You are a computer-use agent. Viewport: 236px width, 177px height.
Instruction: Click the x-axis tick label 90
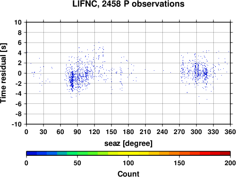[77, 132]
